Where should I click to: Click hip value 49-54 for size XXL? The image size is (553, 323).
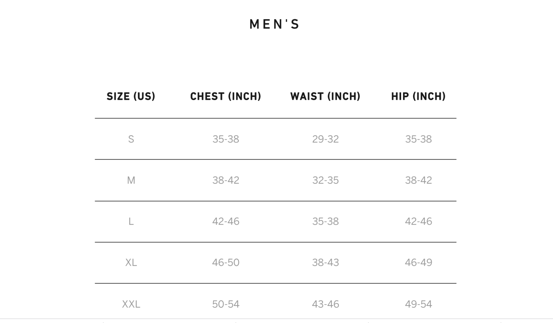418,304
